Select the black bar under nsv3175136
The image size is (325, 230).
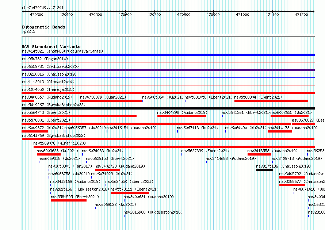pyautogui.click(x=264, y=170)
